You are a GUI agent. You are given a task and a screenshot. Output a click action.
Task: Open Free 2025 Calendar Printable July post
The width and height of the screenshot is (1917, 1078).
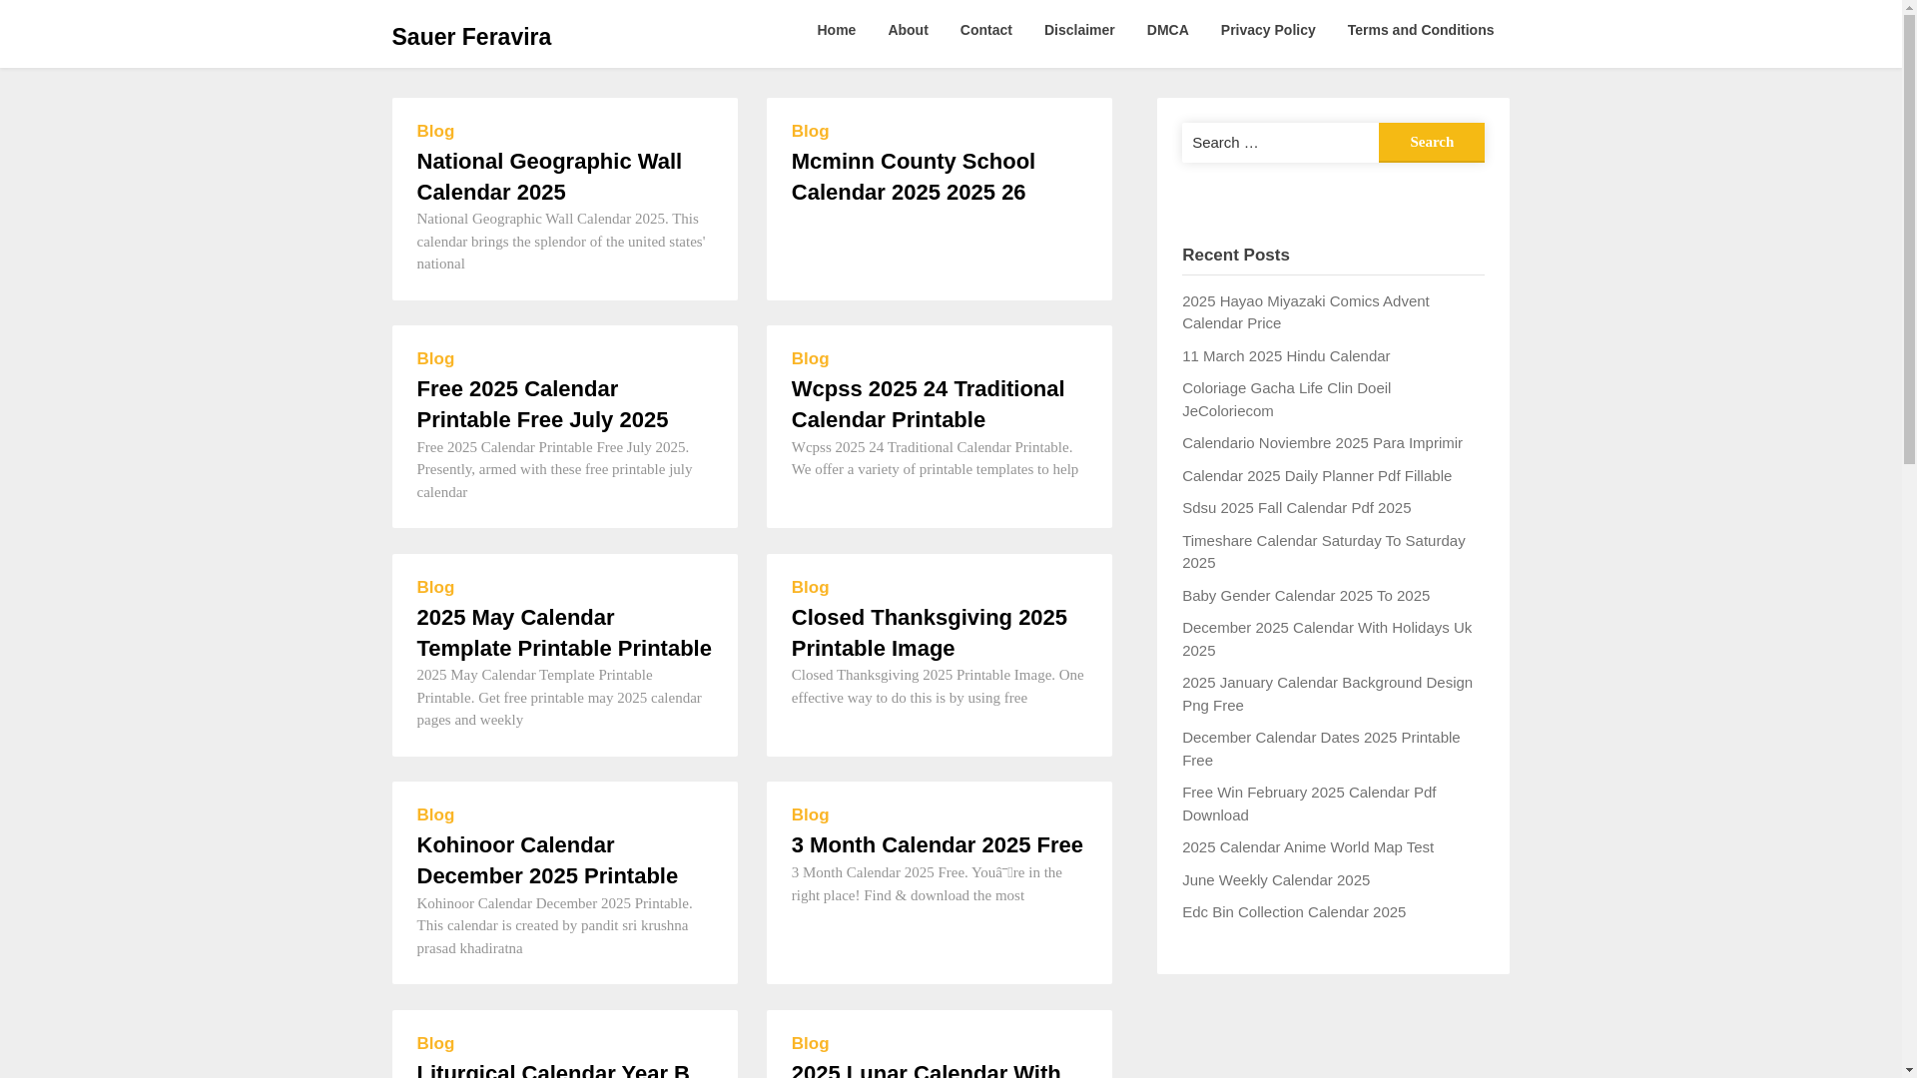coord(542,404)
